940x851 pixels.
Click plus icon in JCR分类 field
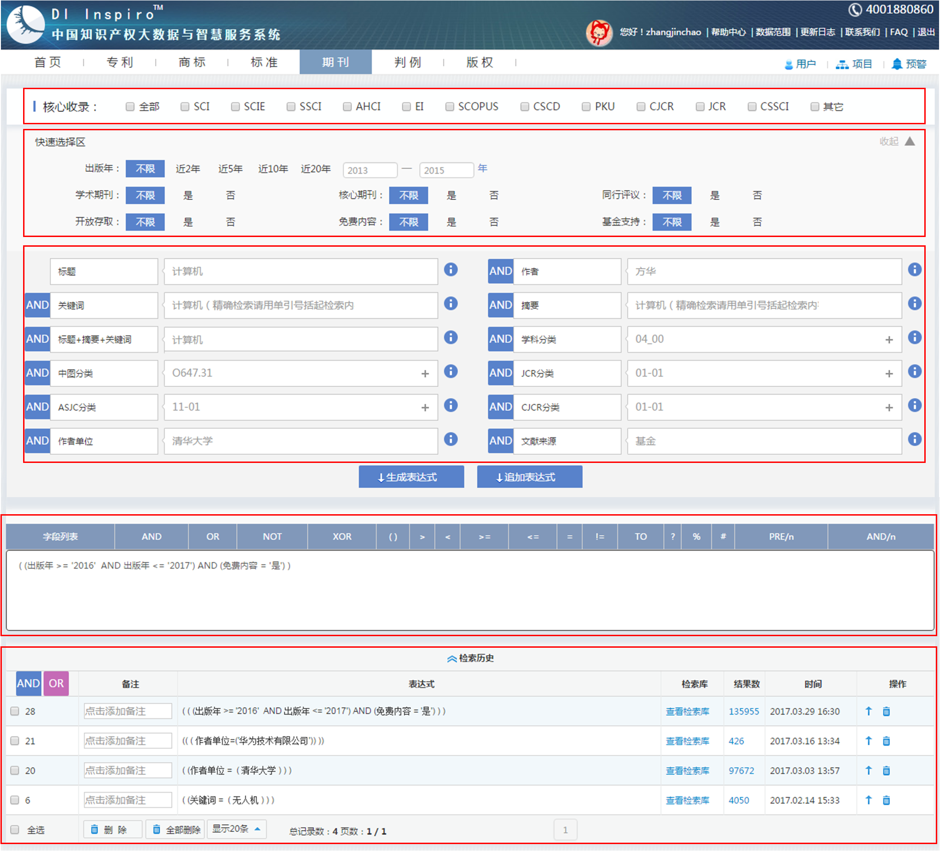(x=889, y=373)
